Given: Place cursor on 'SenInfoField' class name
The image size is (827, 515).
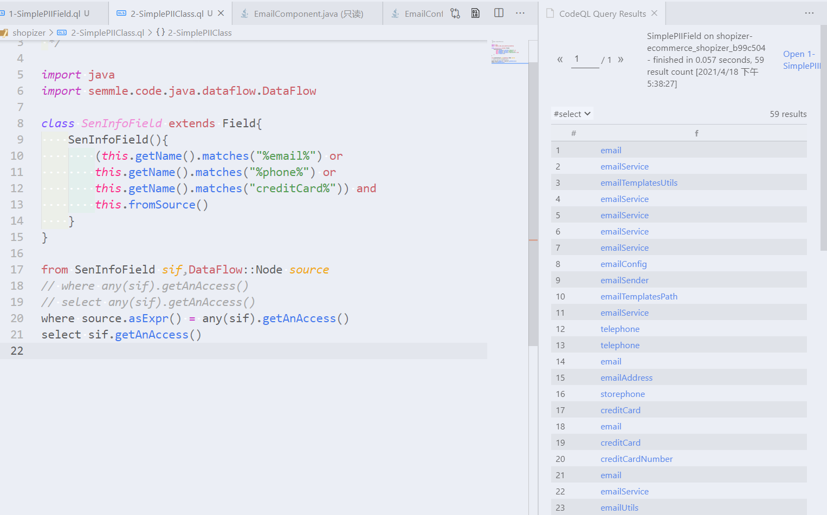Looking at the screenshot, I should pyautogui.click(x=121, y=123).
